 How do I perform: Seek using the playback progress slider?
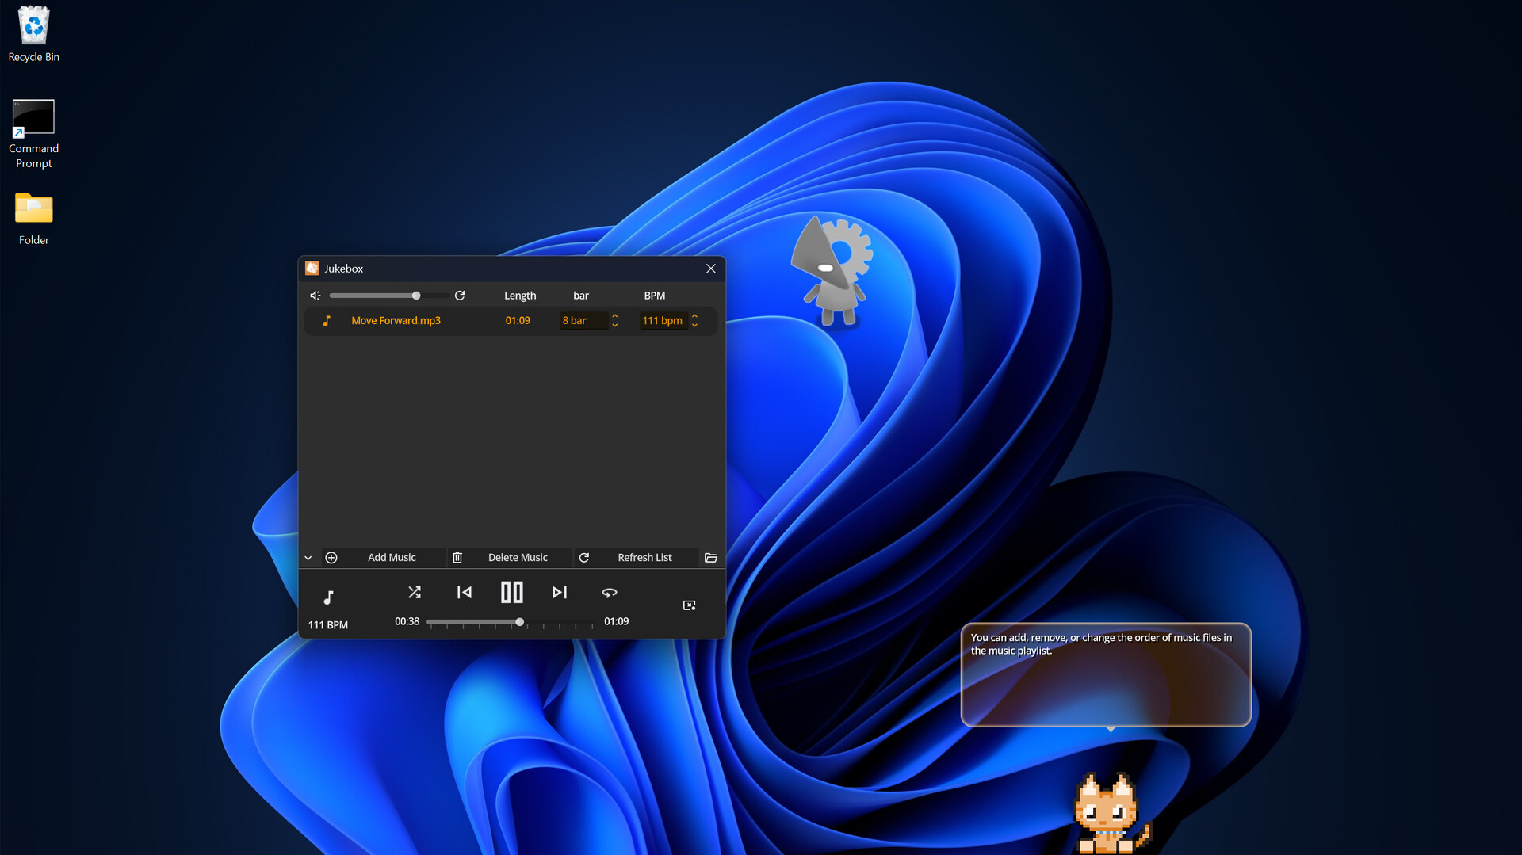[511, 623]
